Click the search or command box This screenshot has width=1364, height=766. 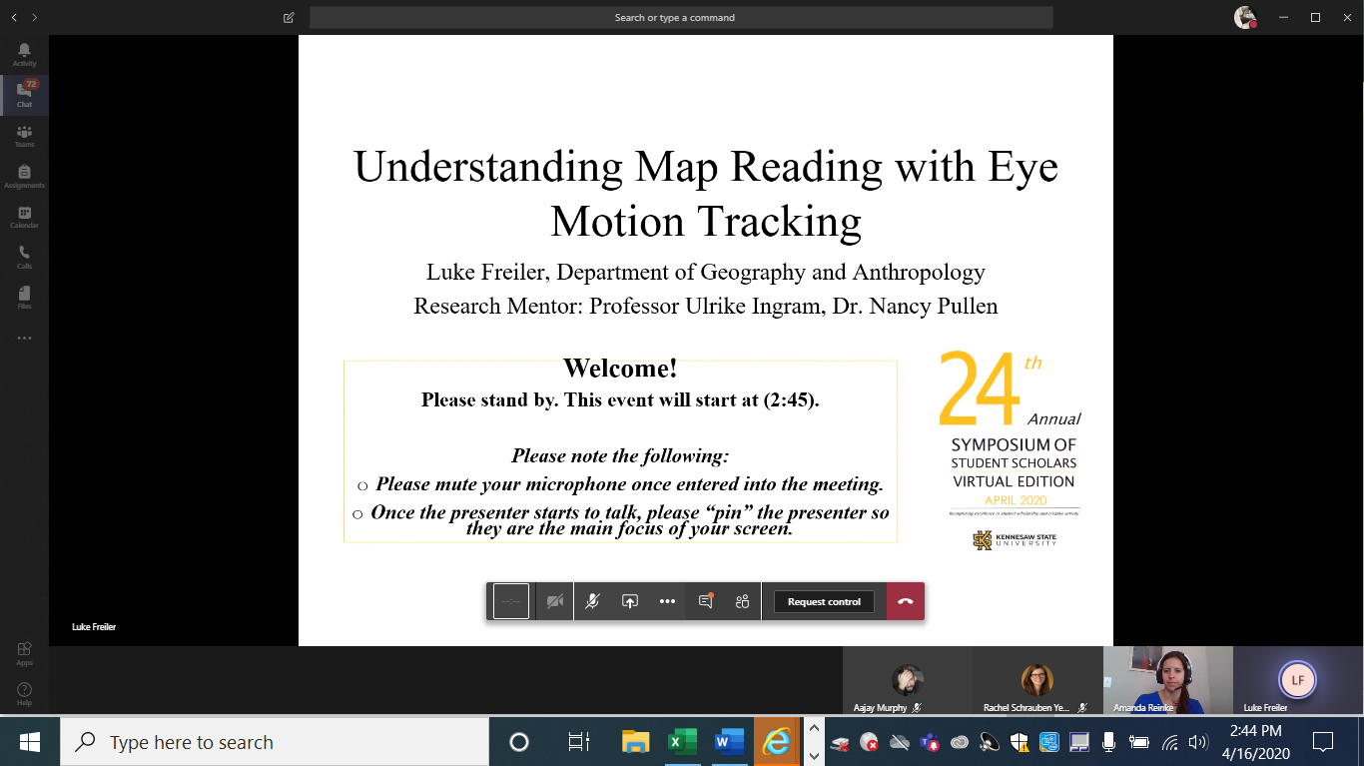pos(681,18)
